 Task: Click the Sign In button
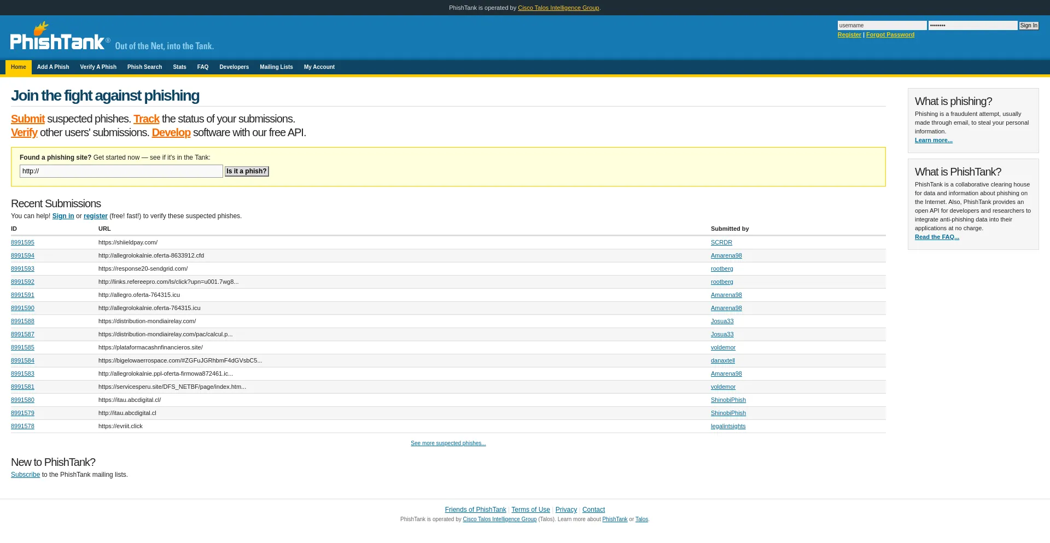click(1029, 26)
